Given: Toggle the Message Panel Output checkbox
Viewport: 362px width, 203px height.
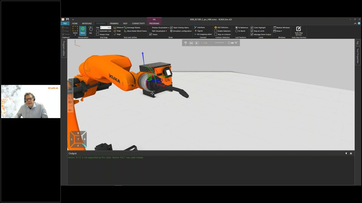Looking at the screenshot, I should click(252, 34).
